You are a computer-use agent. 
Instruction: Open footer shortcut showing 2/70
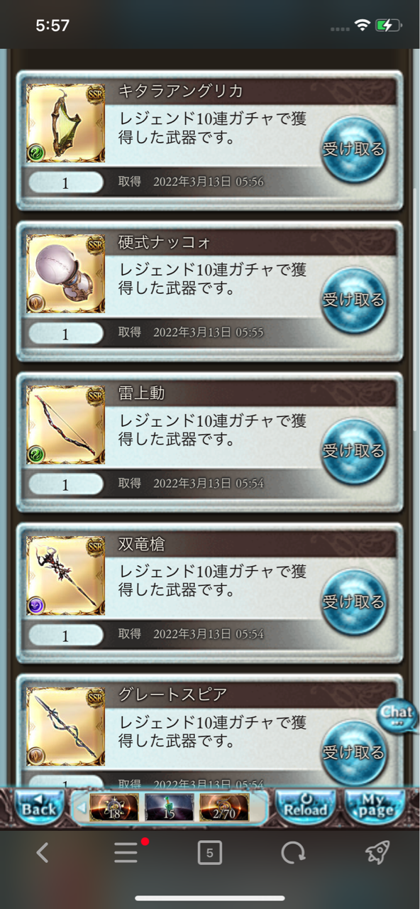[224, 807]
